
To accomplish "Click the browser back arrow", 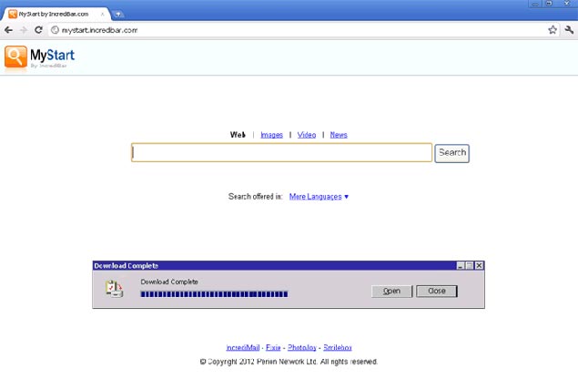I will point(8,30).
